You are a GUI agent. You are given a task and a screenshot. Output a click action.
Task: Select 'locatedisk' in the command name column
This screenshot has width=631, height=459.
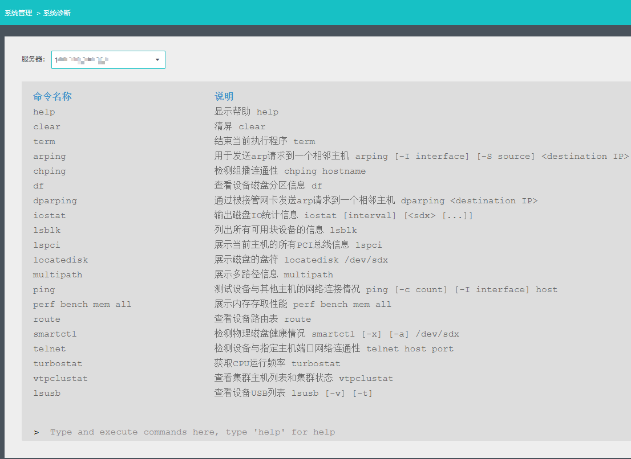(x=60, y=260)
